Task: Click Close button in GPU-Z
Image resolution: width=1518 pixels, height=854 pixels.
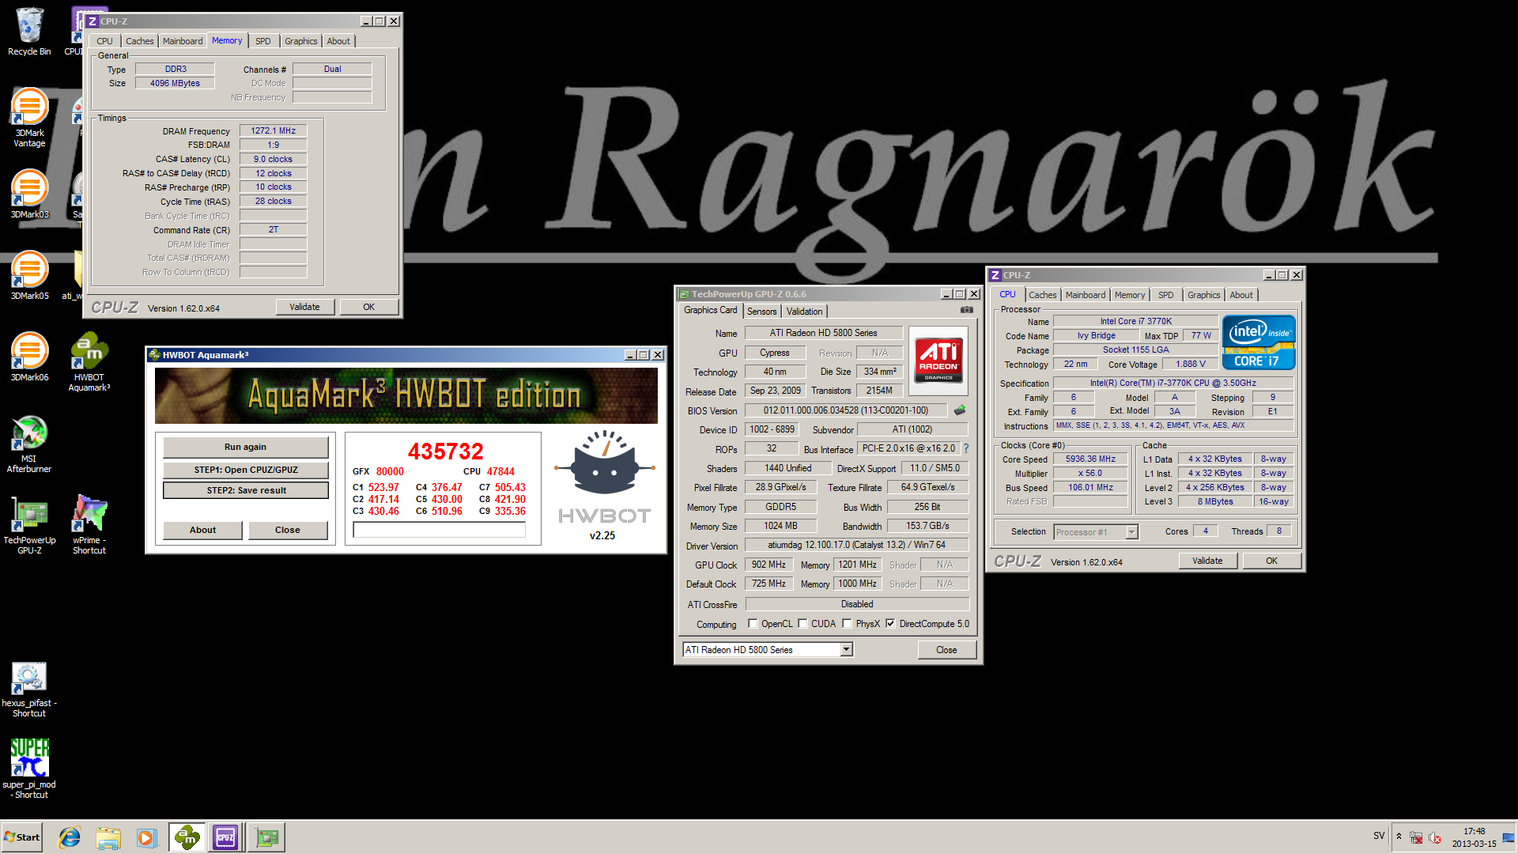Action: (946, 650)
